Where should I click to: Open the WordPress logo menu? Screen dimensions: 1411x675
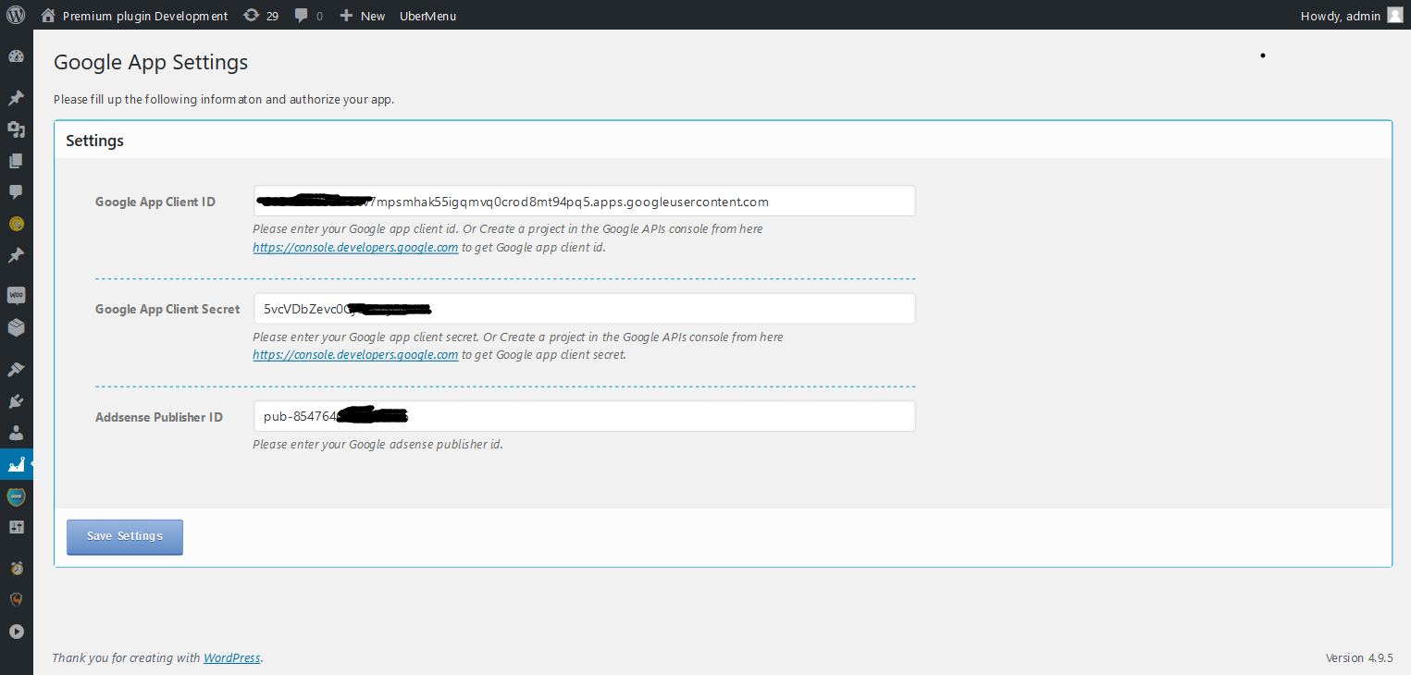click(16, 15)
